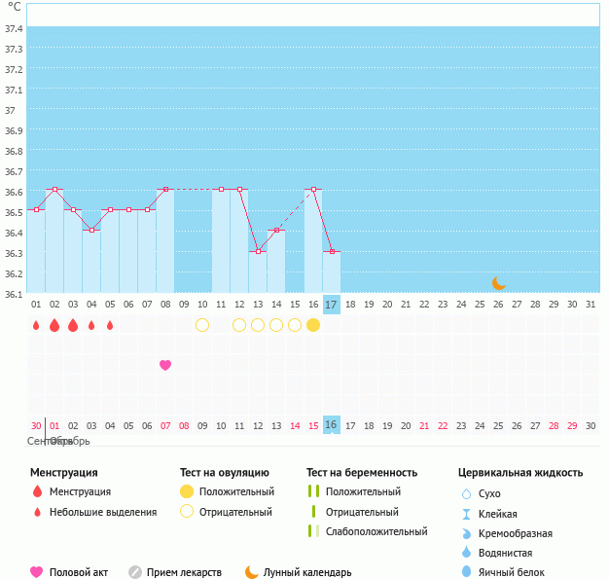Click the 'Слабоположительный' pregnancy test legend entry
609x579 pixels.
tap(376, 531)
